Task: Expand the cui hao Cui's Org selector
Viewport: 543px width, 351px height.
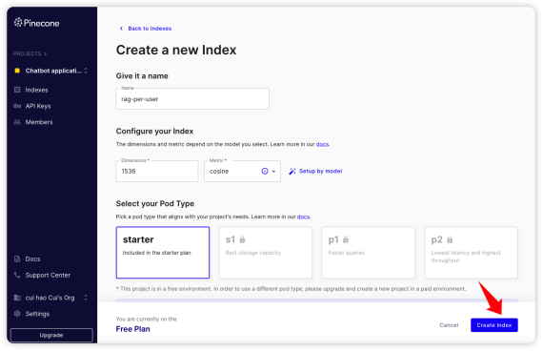Action: (x=51, y=298)
